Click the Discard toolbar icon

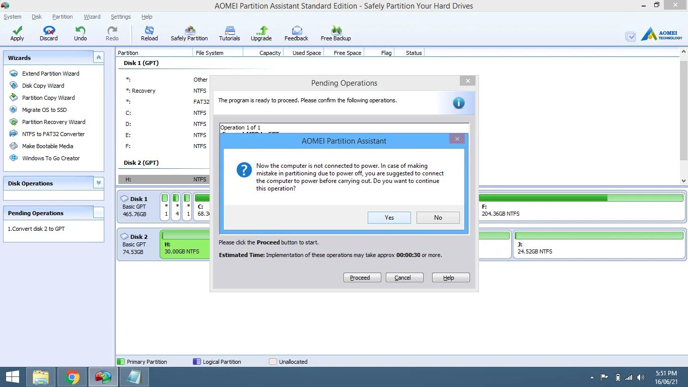(x=49, y=34)
